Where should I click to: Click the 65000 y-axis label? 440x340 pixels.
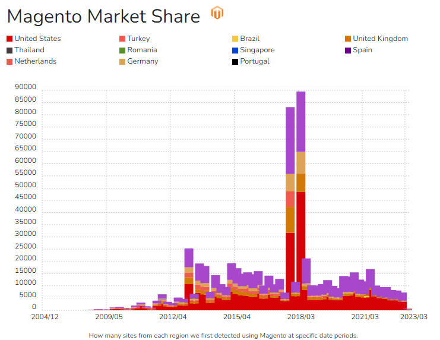click(x=26, y=148)
